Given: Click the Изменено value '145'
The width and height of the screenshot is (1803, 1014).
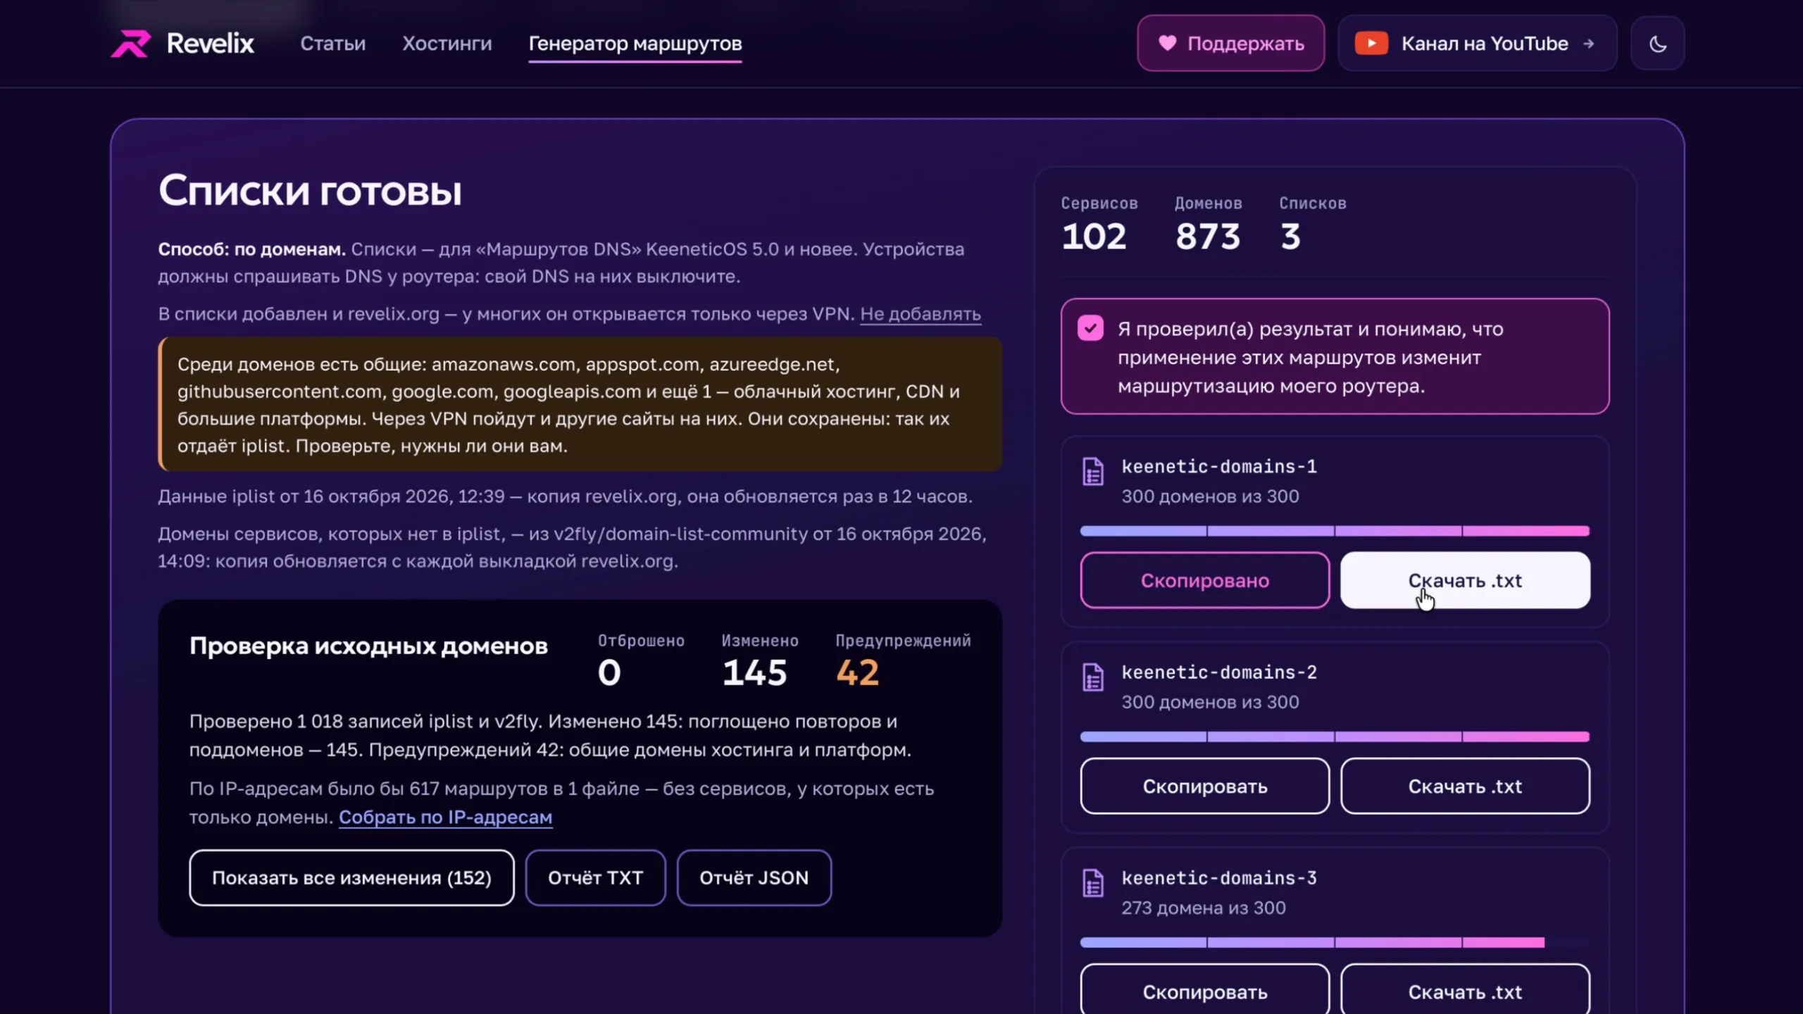Looking at the screenshot, I should click(x=754, y=672).
